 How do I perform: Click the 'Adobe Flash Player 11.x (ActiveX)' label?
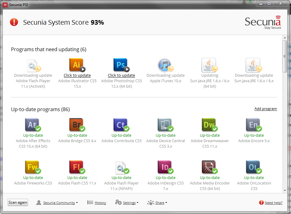(33, 83)
